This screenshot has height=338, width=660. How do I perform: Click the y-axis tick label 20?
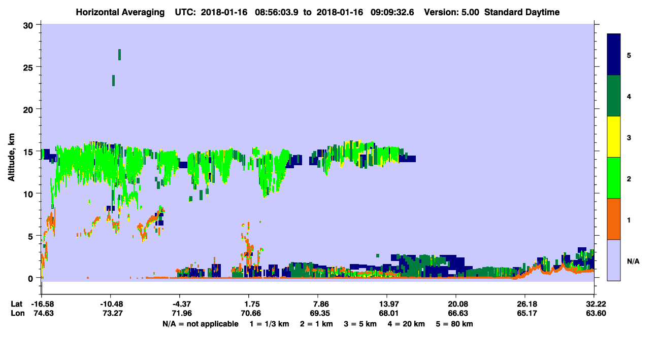[29, 109]
